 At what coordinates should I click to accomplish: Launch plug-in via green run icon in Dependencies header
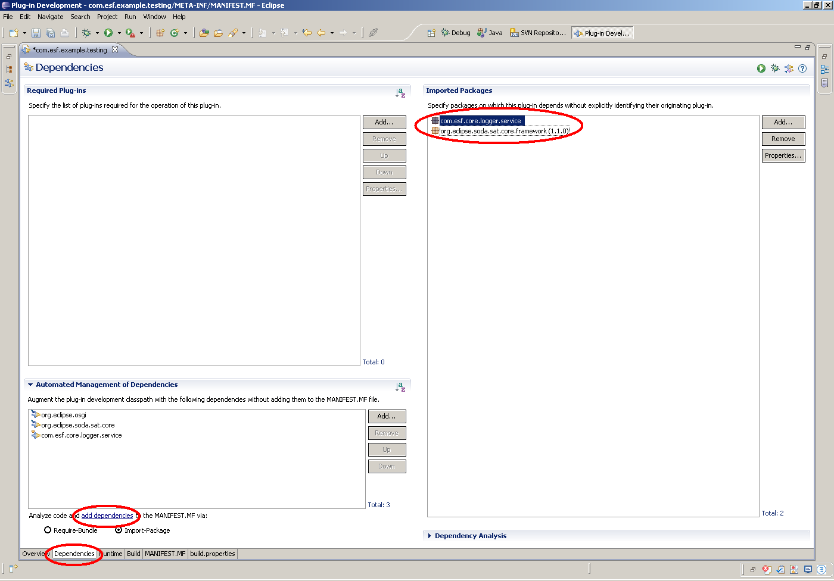coord(761,68)
